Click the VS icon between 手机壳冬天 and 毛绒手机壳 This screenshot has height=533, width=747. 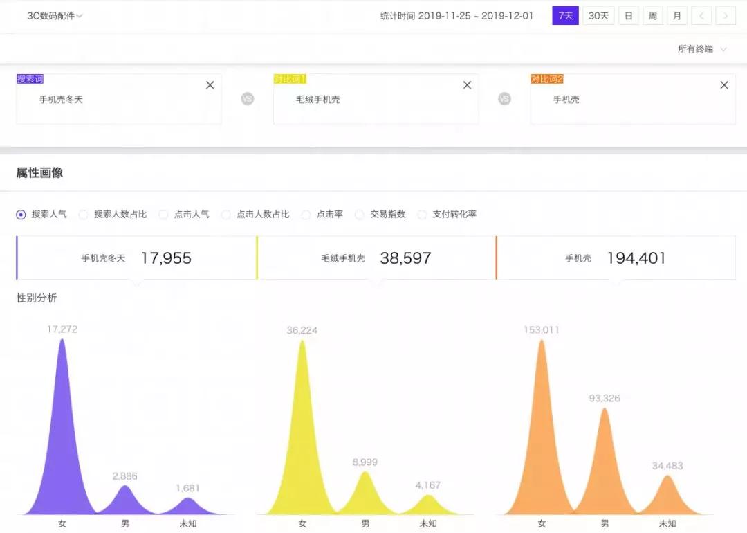[247, 99]
